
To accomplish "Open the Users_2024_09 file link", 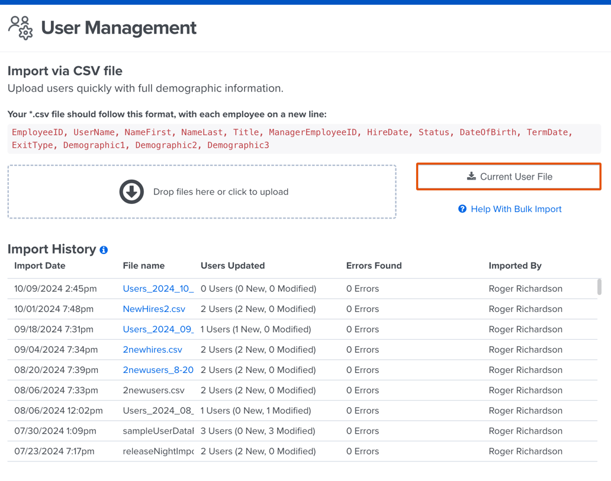I will point(158,329).
